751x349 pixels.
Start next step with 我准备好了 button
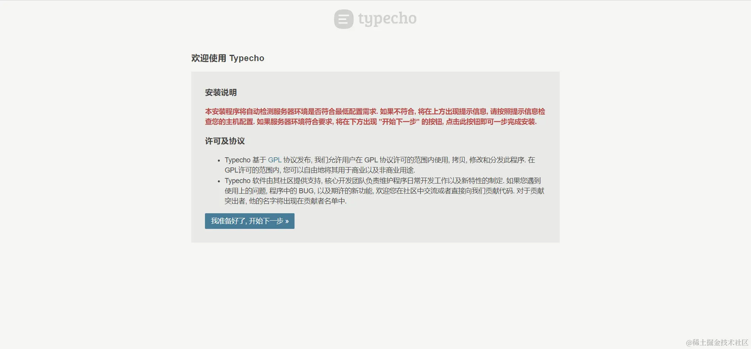click(x=250, y=221)
